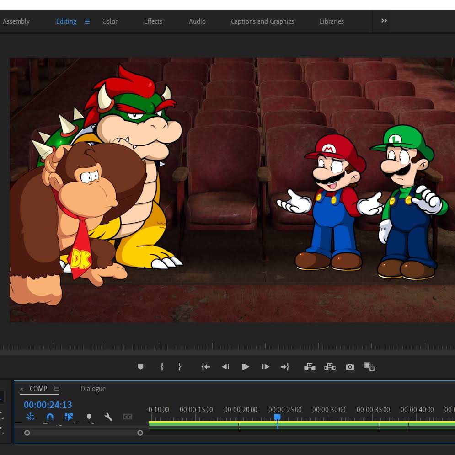The width and height of the screenshot is (455, 455).
Task: Jump to Out point
Action: (285, 367)
